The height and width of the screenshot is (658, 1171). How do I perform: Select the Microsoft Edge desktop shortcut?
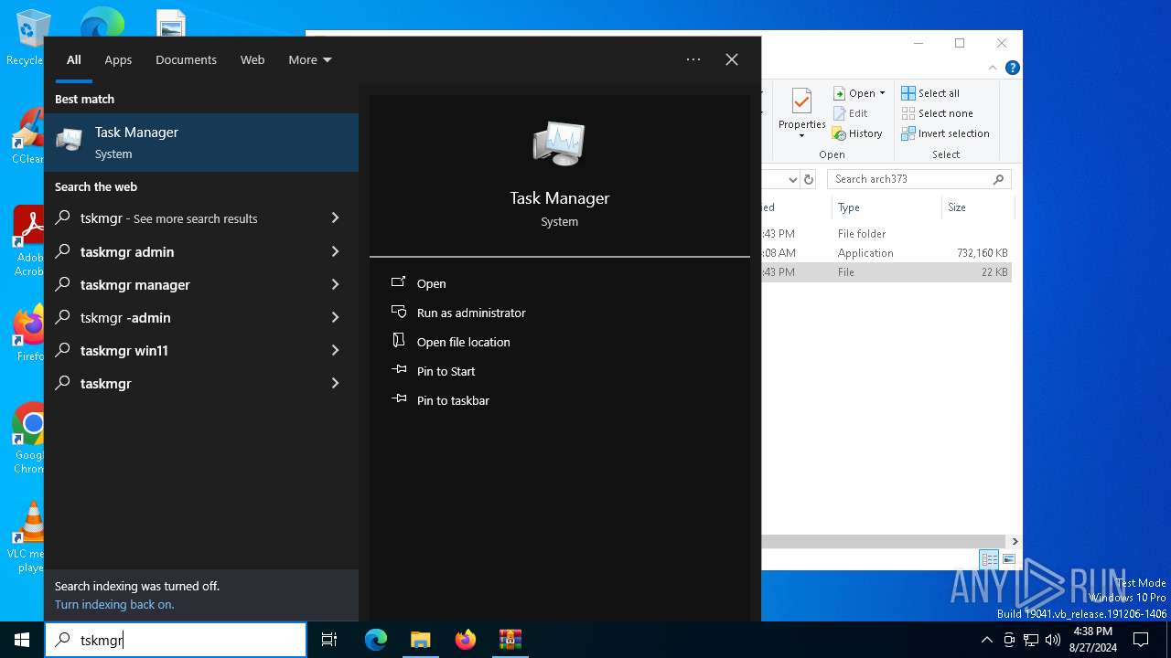click(102, 22)
